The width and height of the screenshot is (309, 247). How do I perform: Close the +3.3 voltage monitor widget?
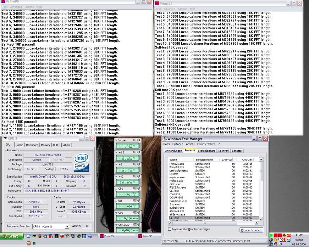[139, 152]
